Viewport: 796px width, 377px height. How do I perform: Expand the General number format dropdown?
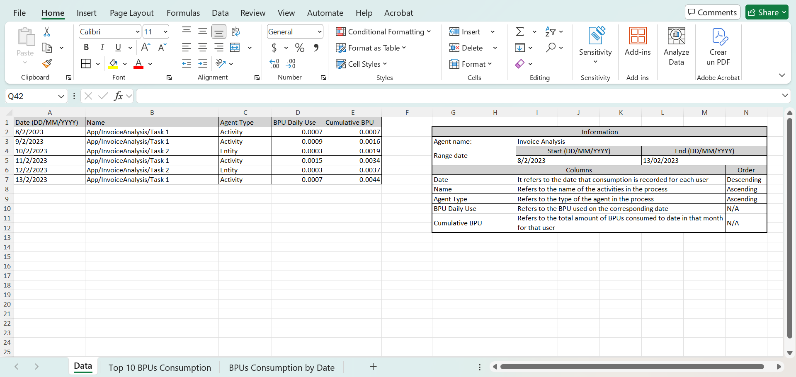[320, 32]
